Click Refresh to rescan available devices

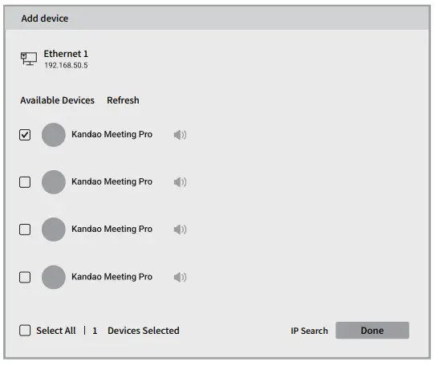(123, 100)
